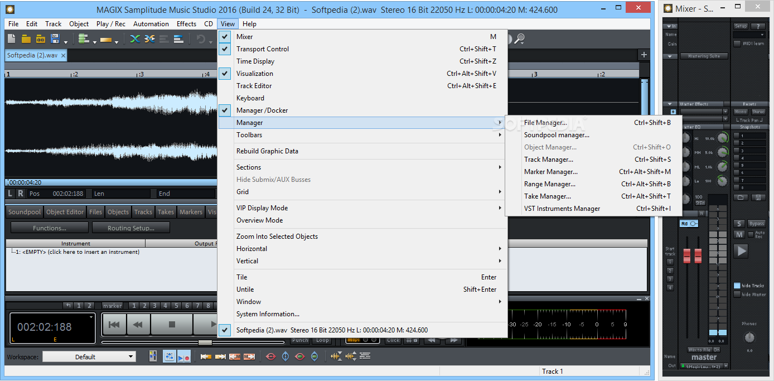
Task: Toggle the Auto Rec checkbox in mixer
Action: point(751,233)
